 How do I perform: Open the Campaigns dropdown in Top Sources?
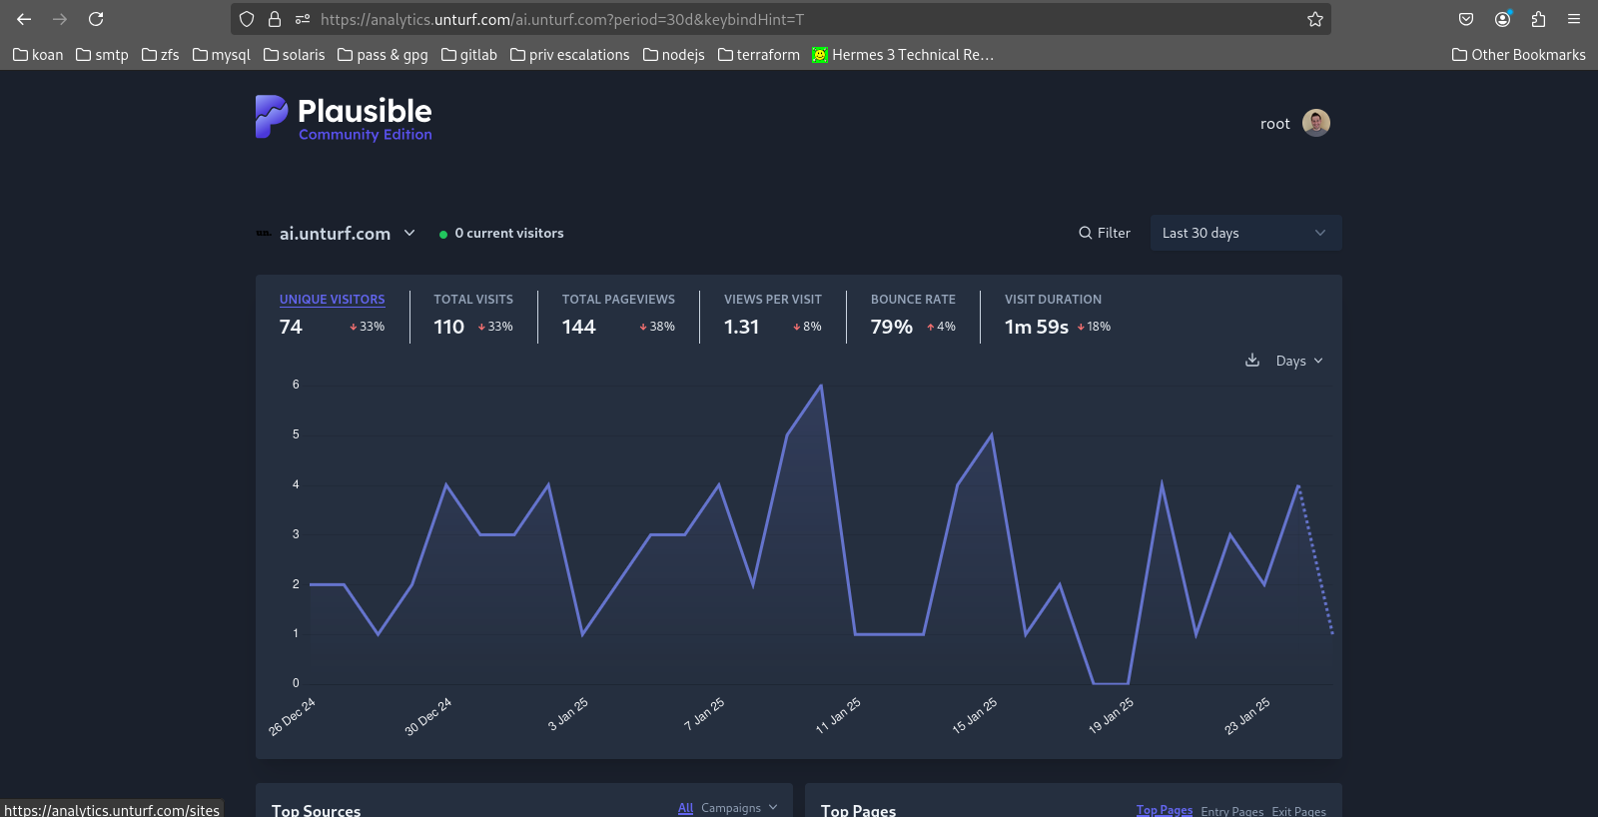[x=739, y=808]
